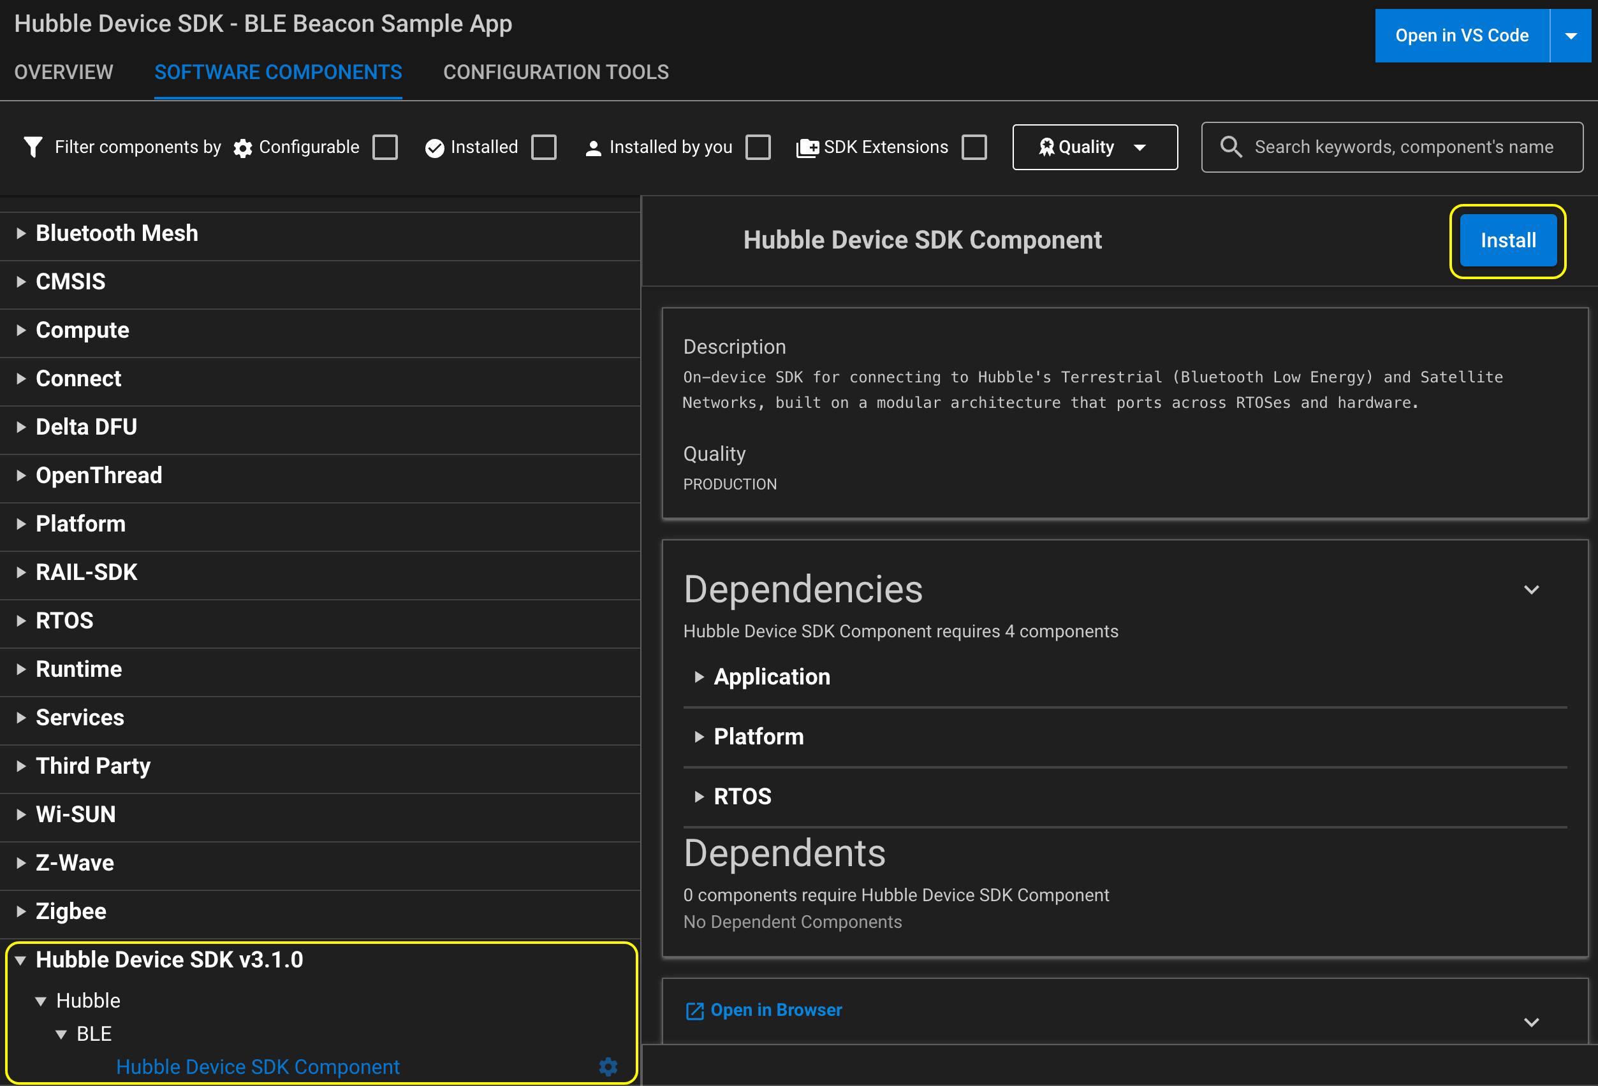Switch to the Overview tab
The height and width of the screenshot is (1086, 1598).
click(63, 72)
